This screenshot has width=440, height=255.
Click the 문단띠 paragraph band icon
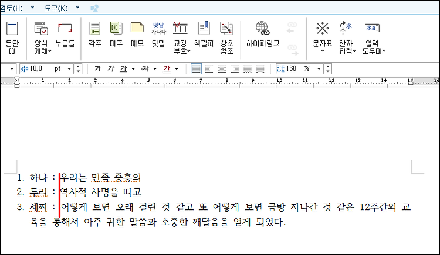point(12,38)
